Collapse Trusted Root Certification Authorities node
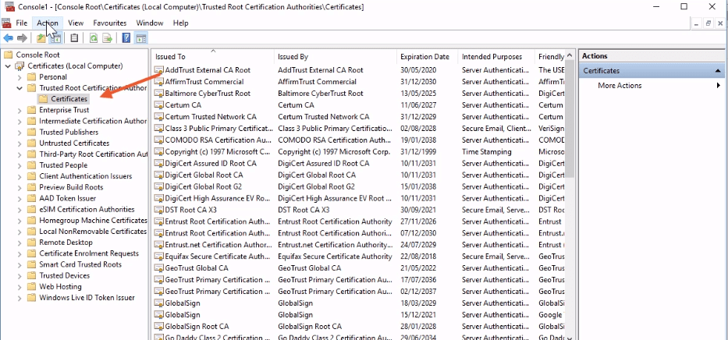 [20, 87]
